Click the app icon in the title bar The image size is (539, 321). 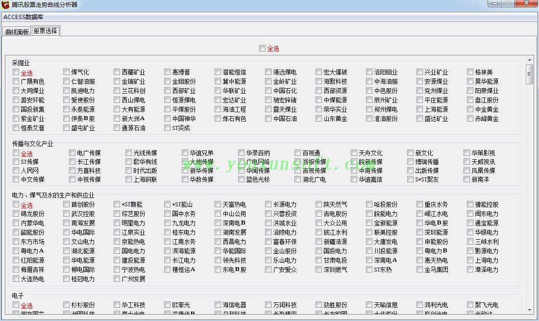pos(5,4)
